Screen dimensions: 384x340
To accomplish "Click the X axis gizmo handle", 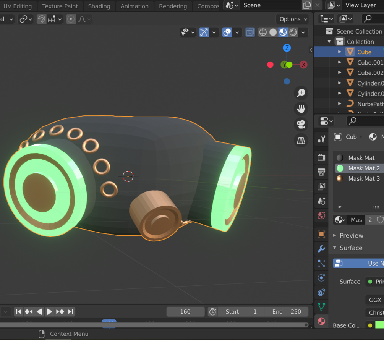I will click(303, 65).
